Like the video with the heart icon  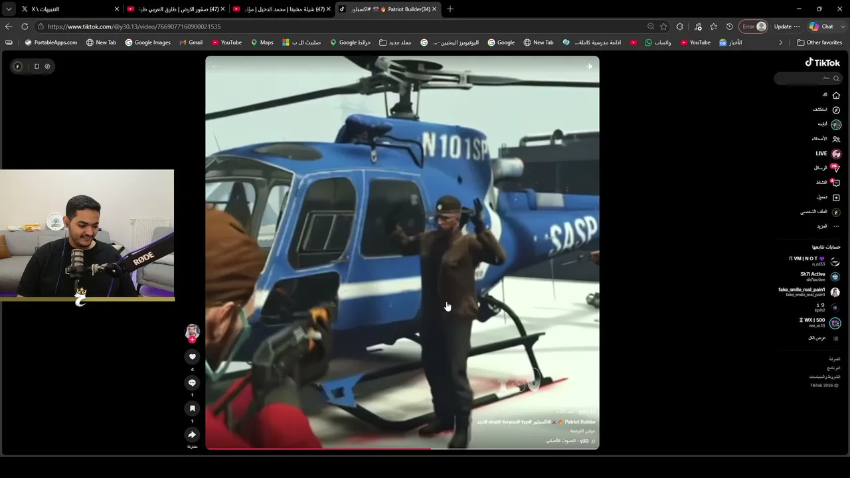click(x=192, y=357)
